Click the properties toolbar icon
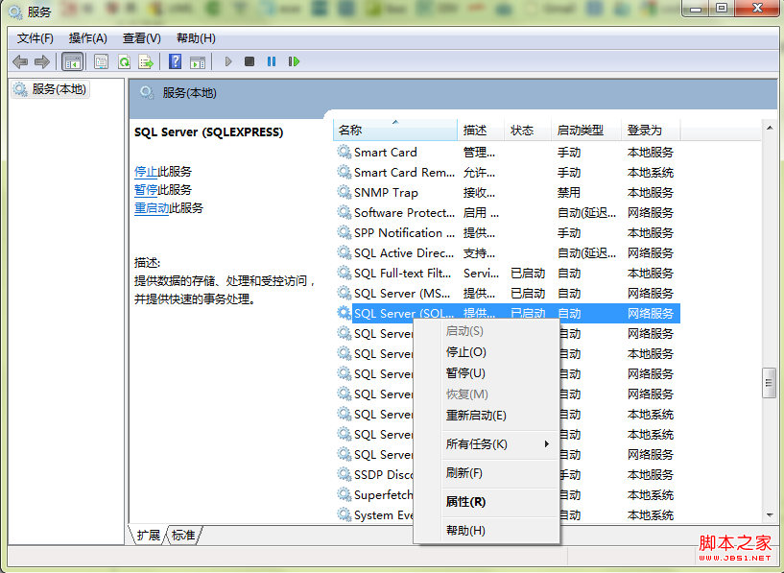This screenshot has width=784, height=573. (x=101, y=61)
